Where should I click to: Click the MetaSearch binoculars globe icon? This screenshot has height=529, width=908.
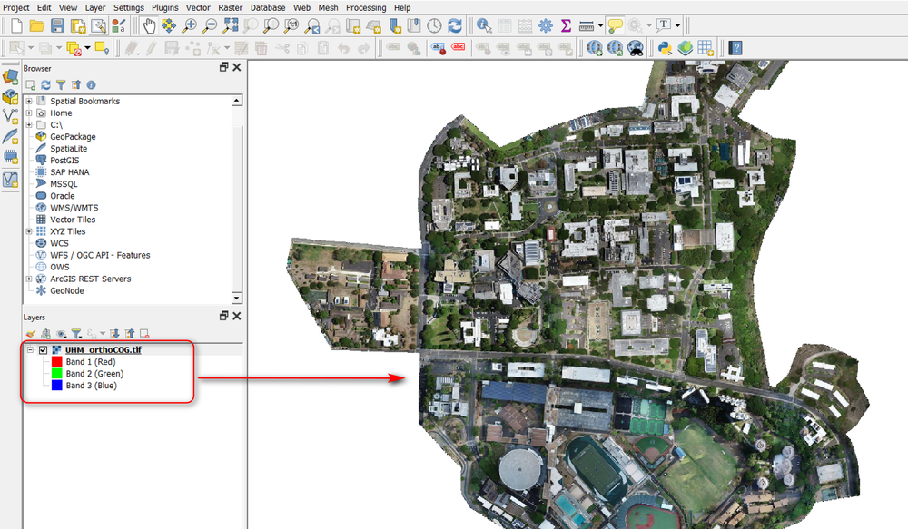(636, 48)
